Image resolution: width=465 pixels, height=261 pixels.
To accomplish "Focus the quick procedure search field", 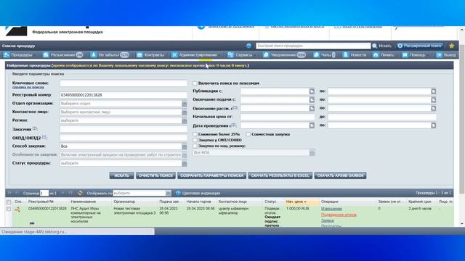I will (x=313, y=46).
